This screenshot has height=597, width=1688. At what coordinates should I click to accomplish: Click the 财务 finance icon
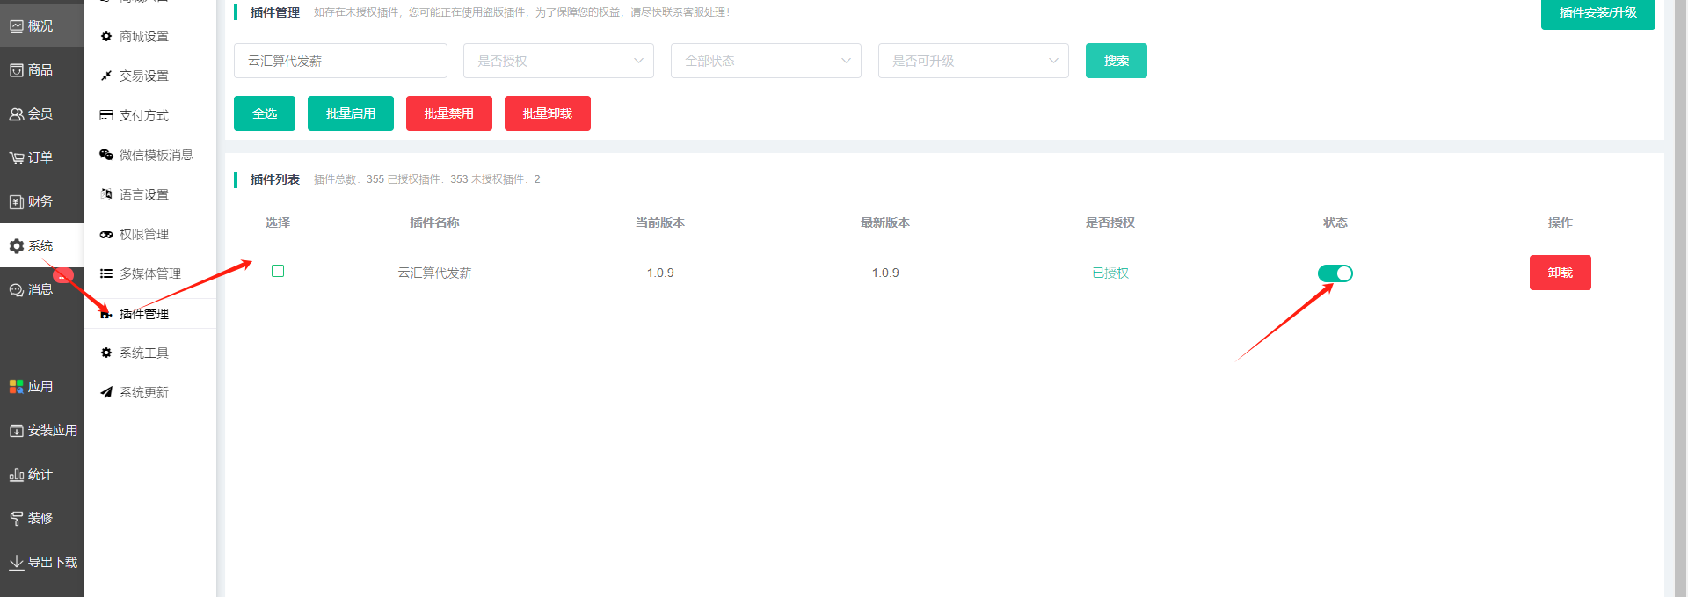(x=16, y=202)
